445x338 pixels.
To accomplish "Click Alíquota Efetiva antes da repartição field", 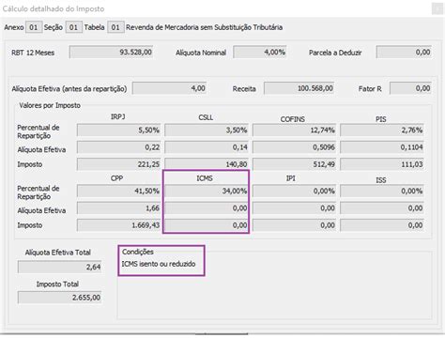I will click(x=169, y=88).
